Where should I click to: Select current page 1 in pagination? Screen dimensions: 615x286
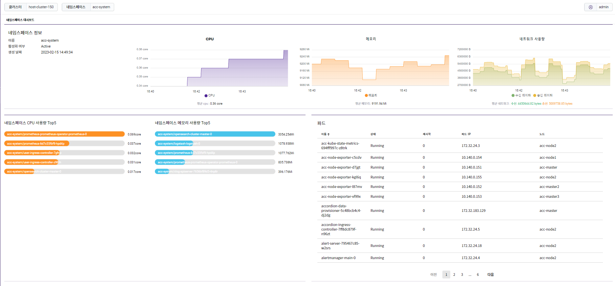446,275
